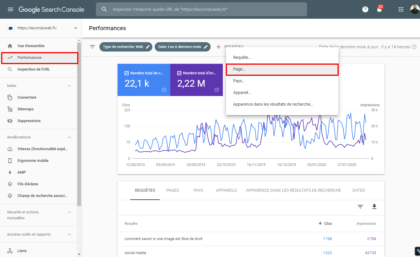Click help icon on total clicks card

pyautogui.click(x=164, y=90)
